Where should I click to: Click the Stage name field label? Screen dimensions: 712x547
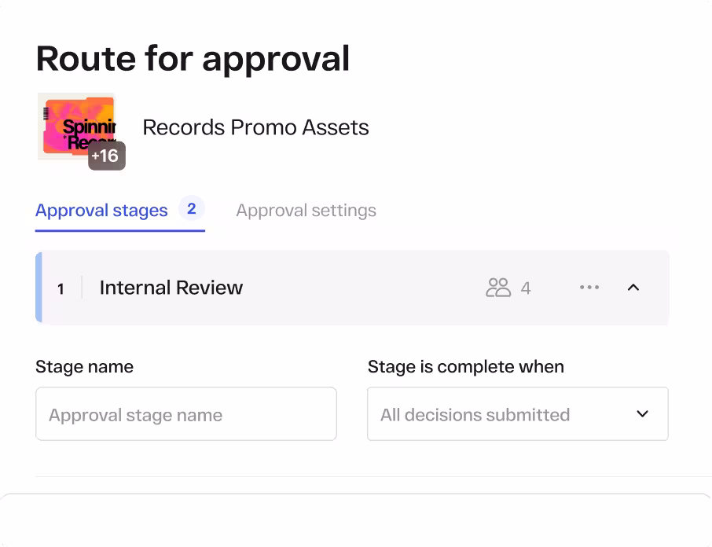(x=84, y=367)
